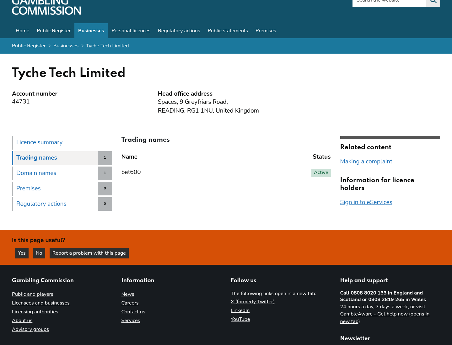Open X (formerly Twitter) link
452x345 pixels.
[253, 302]
